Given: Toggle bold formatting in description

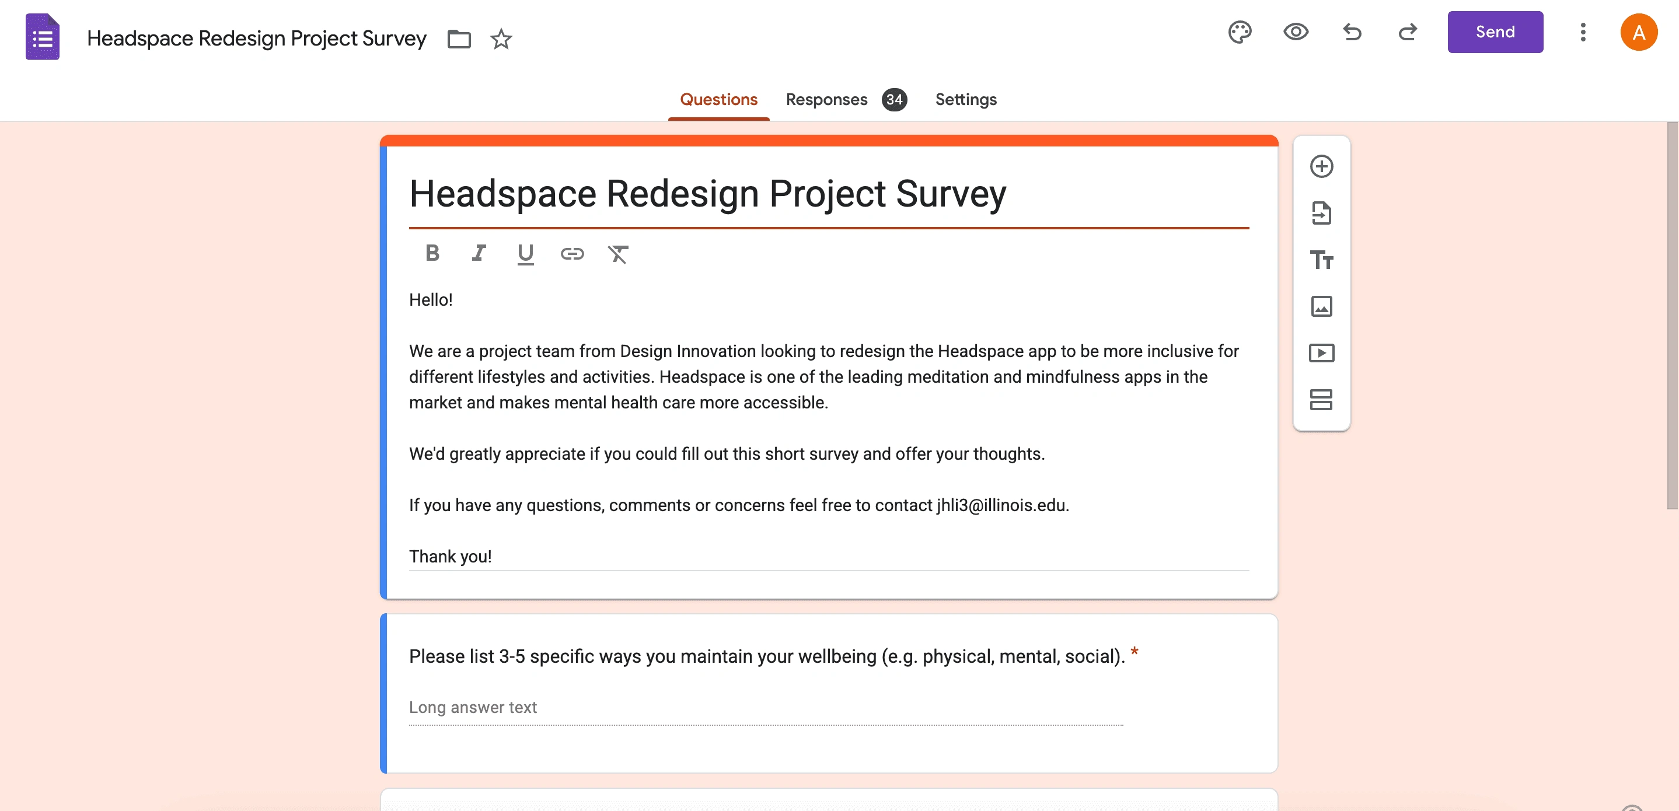Looking at the screenshot, I should (432, 253).
